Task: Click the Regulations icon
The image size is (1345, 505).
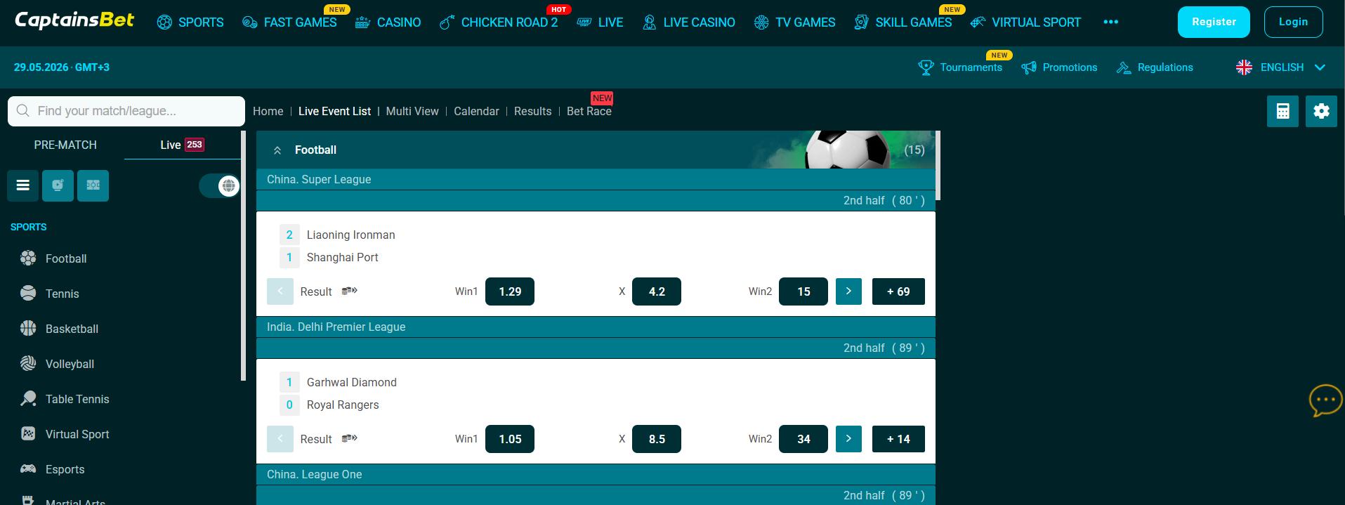Action: 1124,67
